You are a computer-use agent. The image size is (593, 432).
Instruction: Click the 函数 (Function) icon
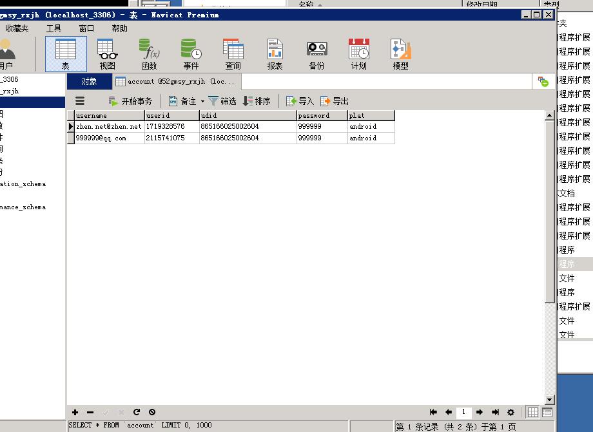(149, 54)
